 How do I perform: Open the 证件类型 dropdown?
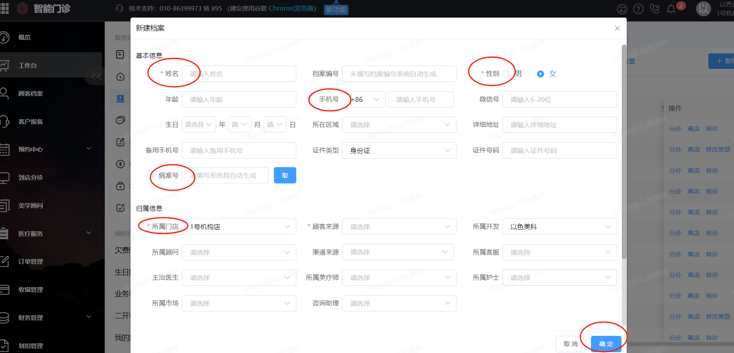[399, 150]
